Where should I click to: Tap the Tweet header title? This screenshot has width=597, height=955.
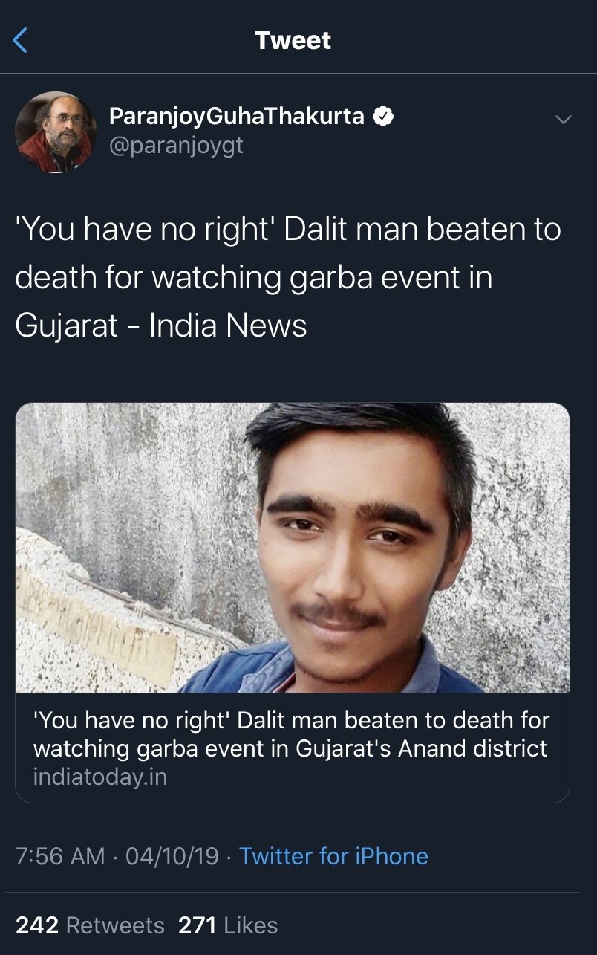point(293,40)
